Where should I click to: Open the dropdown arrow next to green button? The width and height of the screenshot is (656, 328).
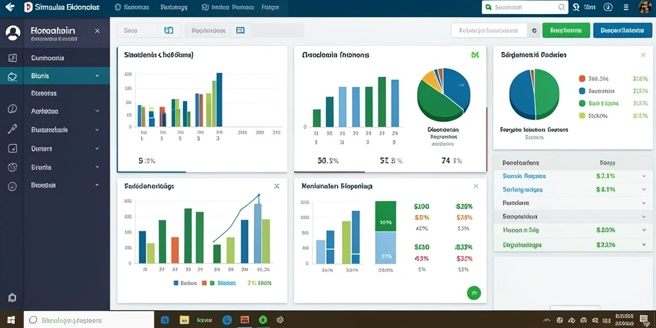coord(534,31)
